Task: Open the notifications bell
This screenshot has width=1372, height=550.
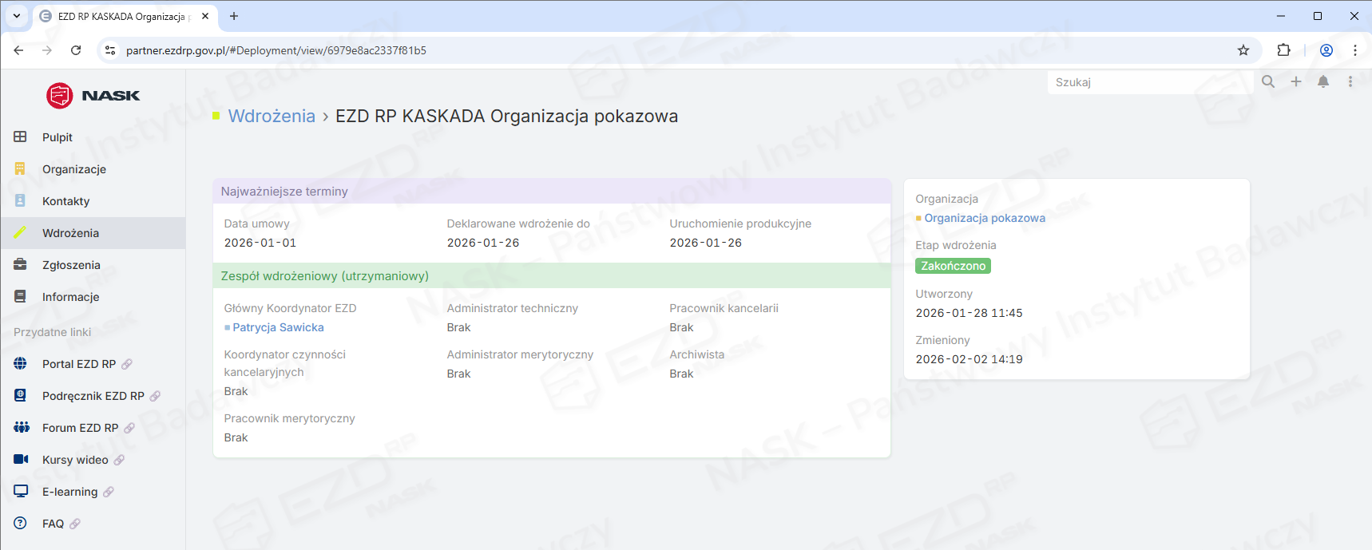Action: 1323,81
